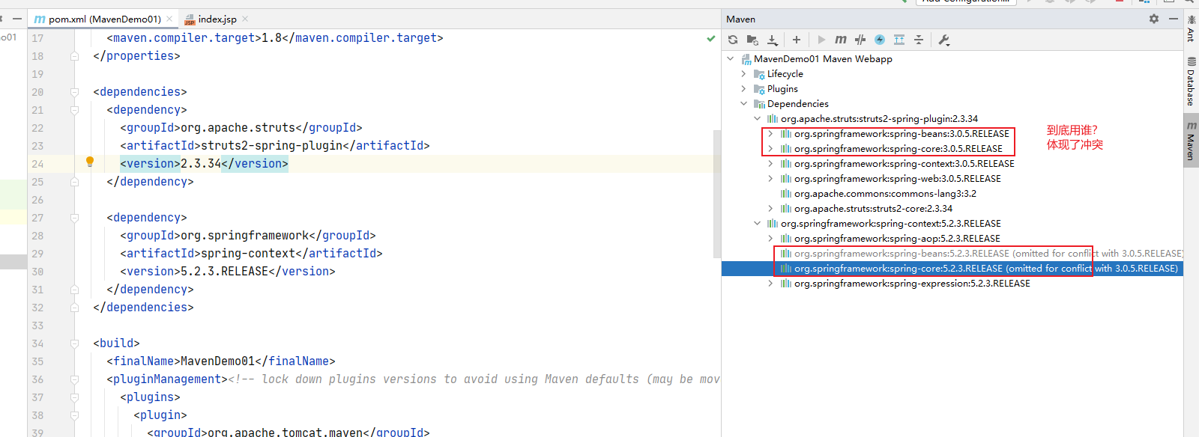Expand spring-context:3.0.5.RELEASE node
The height and width of the screenshot is (437, 1199).
pyautogui.click(x=770, y=163)
